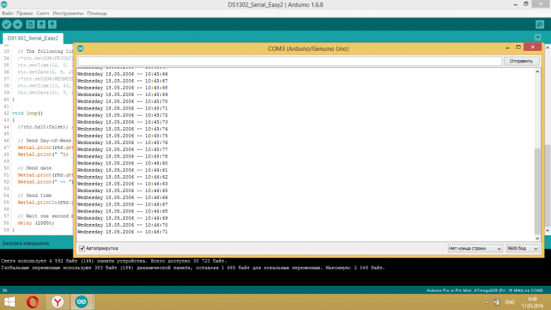Screen dimensions: 551x310
Task: Click the console line starting with Скетч использует
Action: click(114, 261)
